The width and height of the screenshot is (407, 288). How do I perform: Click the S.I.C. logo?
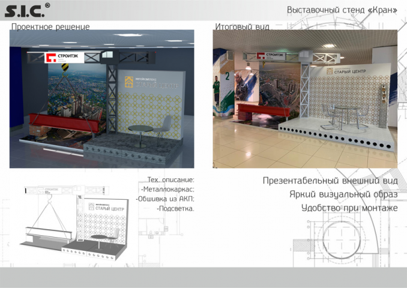[27, 10]
